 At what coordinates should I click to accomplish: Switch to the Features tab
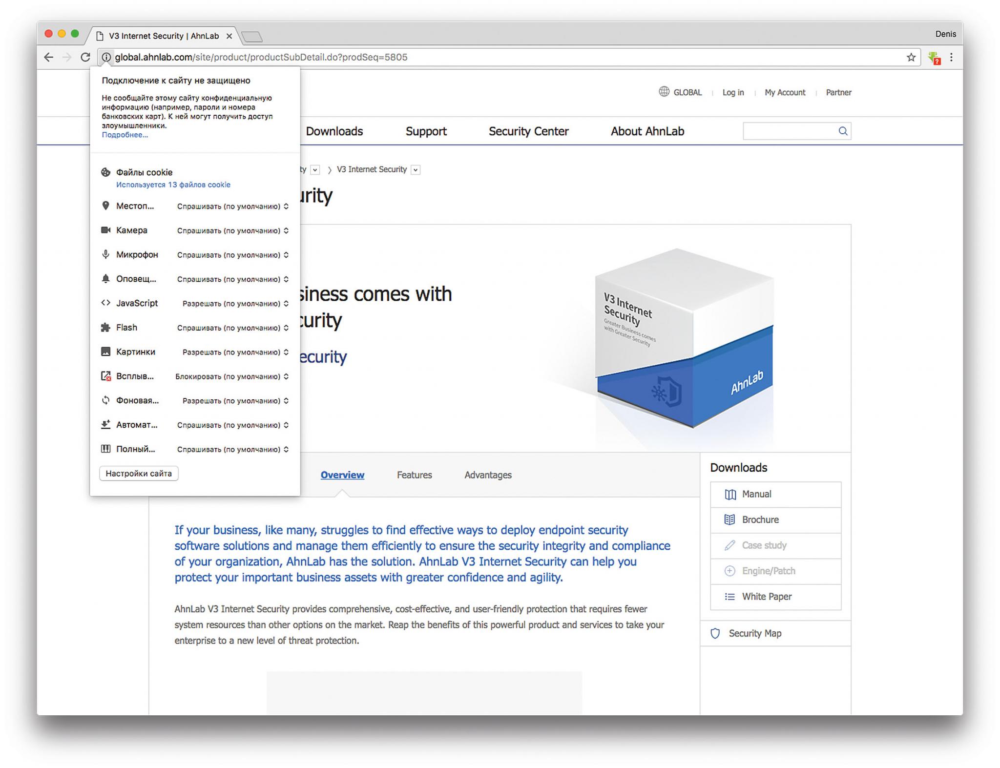[x=414, y=475]
